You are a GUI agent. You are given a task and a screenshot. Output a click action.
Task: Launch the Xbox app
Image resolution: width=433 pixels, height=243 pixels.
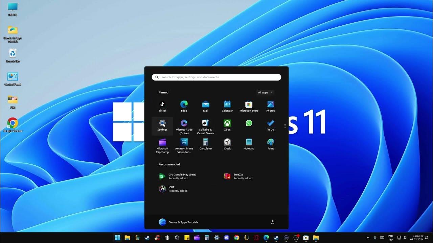[227, 125]
